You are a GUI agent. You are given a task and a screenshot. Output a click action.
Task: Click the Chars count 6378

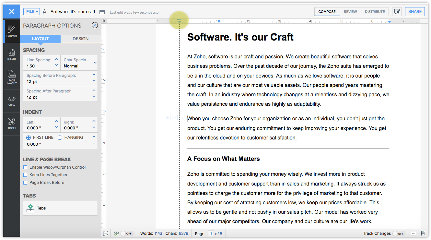[183, 233]
